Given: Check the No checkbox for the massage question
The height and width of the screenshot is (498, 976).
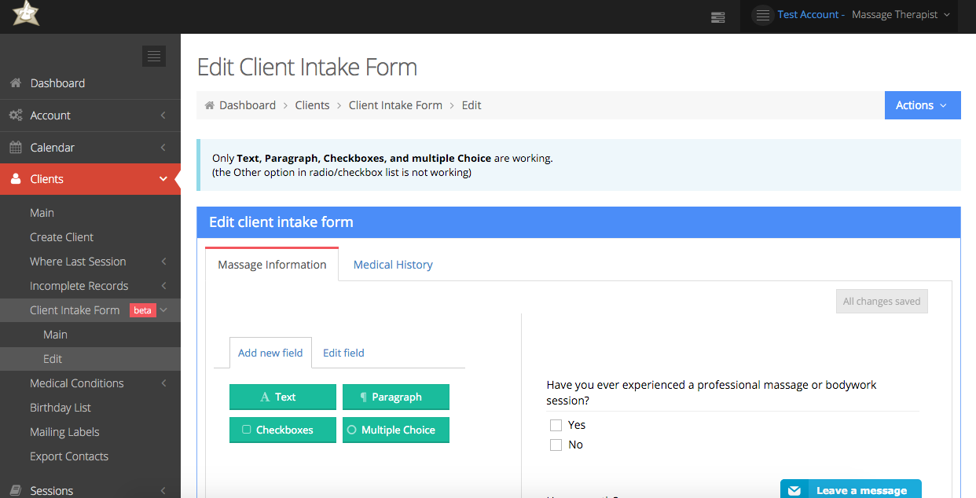Looking at the screenshot, I should [556, 445].
